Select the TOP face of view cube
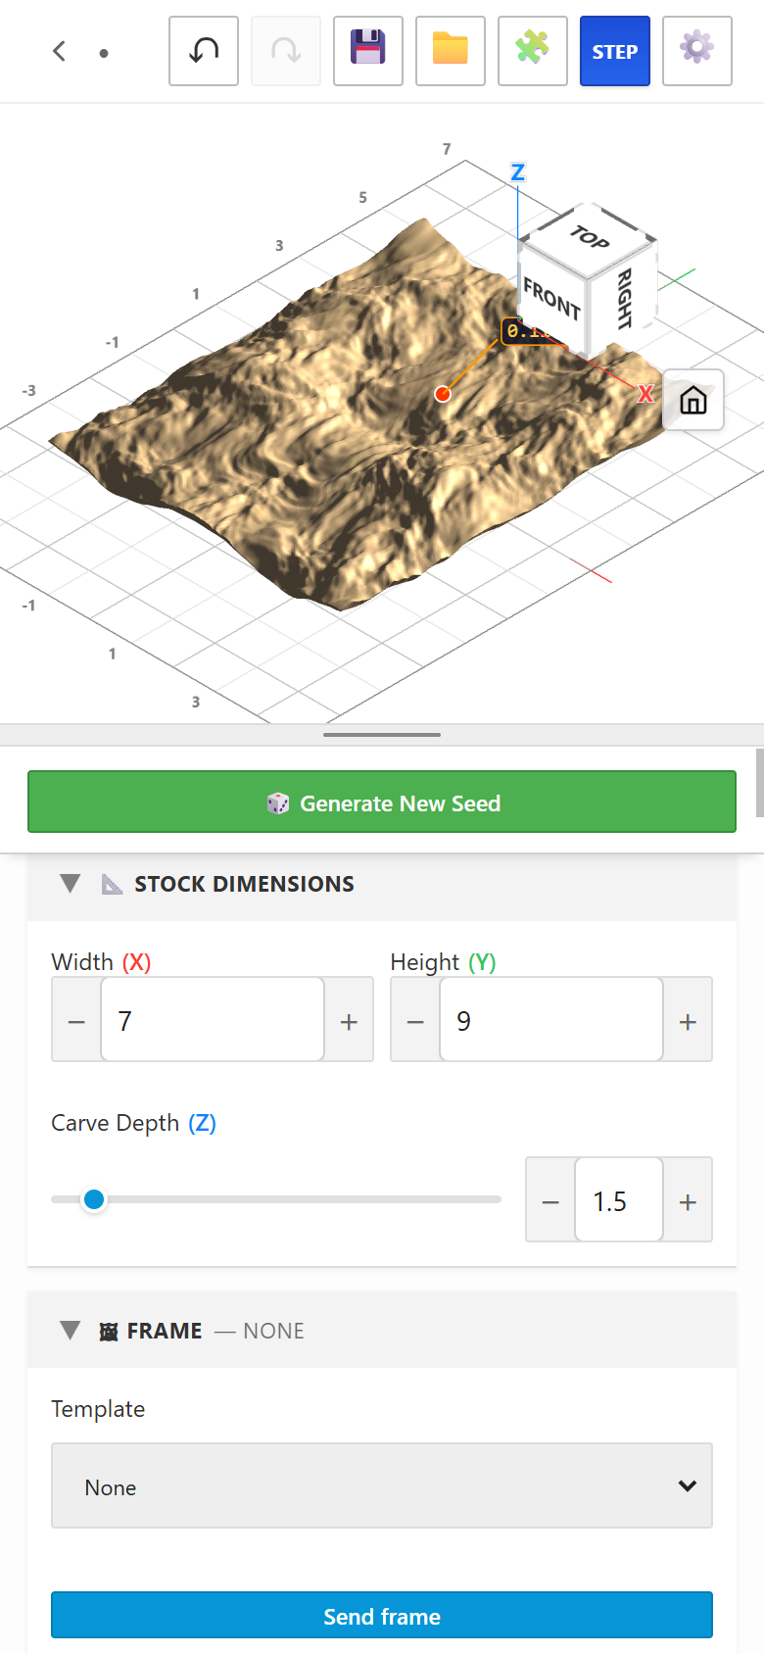This screenshot has width=764, height=1654. [589, 238]
